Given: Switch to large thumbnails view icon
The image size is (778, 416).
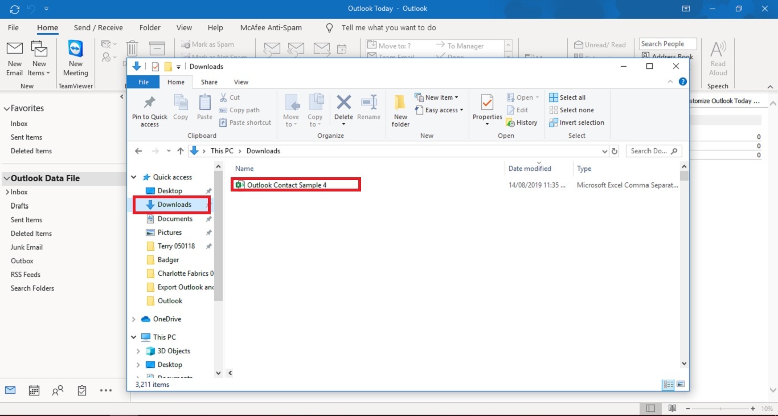Looking at the screenshot, I should pyautogui.click(x=680, y=385).
